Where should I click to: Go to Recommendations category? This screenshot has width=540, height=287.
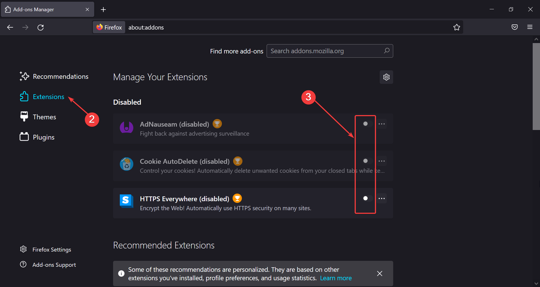(x=54, y=76)
